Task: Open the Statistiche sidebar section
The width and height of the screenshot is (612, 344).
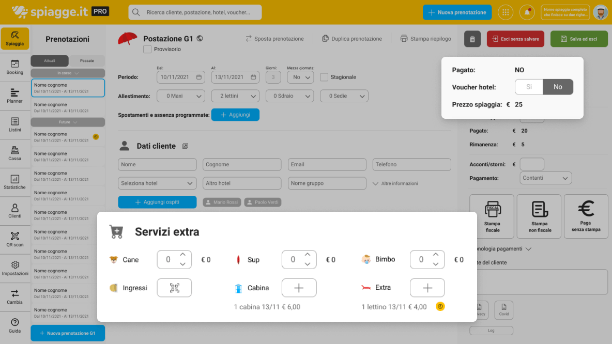Action: [15, 182]
